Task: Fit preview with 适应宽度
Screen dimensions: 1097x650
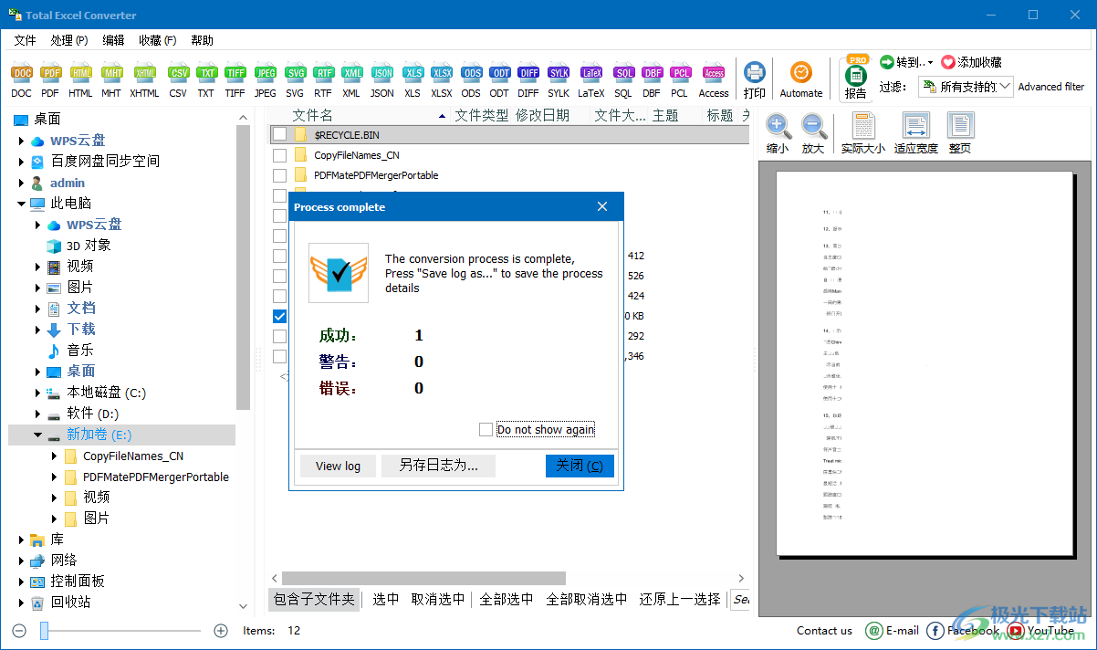Action: coord(916,133)
